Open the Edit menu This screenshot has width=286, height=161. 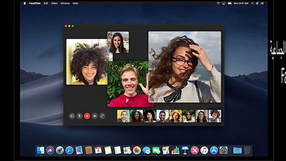tap(46, 3)
